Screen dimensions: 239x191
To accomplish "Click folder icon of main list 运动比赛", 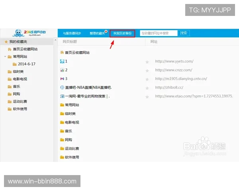I will [62, 148].
